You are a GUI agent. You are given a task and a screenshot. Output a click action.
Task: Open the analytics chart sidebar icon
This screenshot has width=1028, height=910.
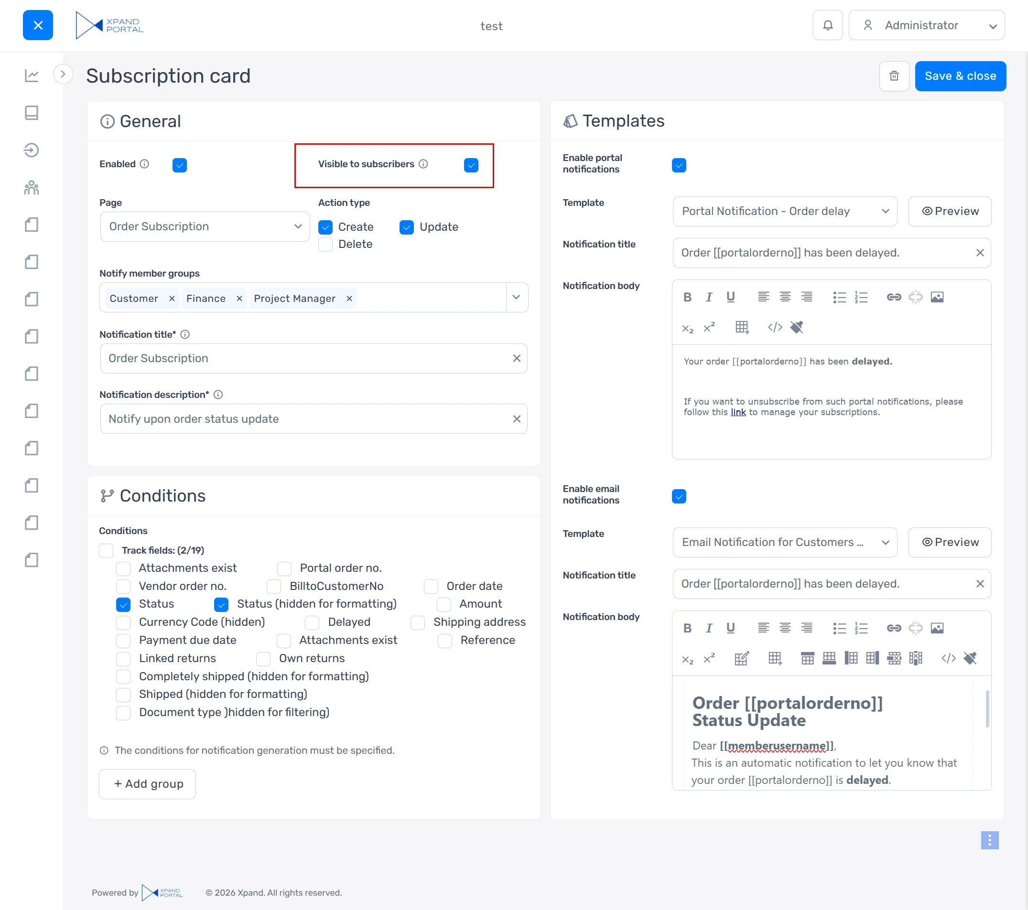pos(32,76)
